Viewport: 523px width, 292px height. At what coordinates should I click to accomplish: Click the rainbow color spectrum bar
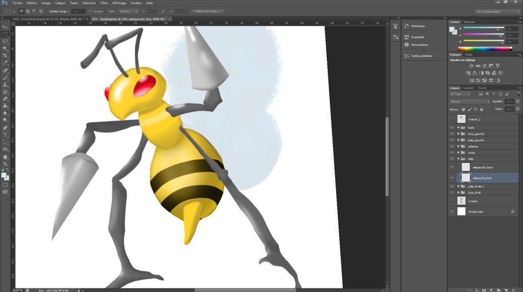click(485, 48)
